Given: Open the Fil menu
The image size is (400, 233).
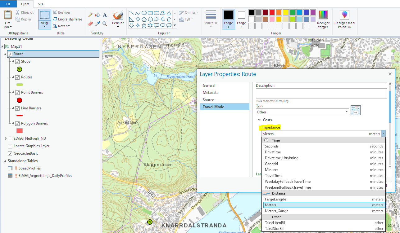Looking at the screenshot, I should click(9, 4).
